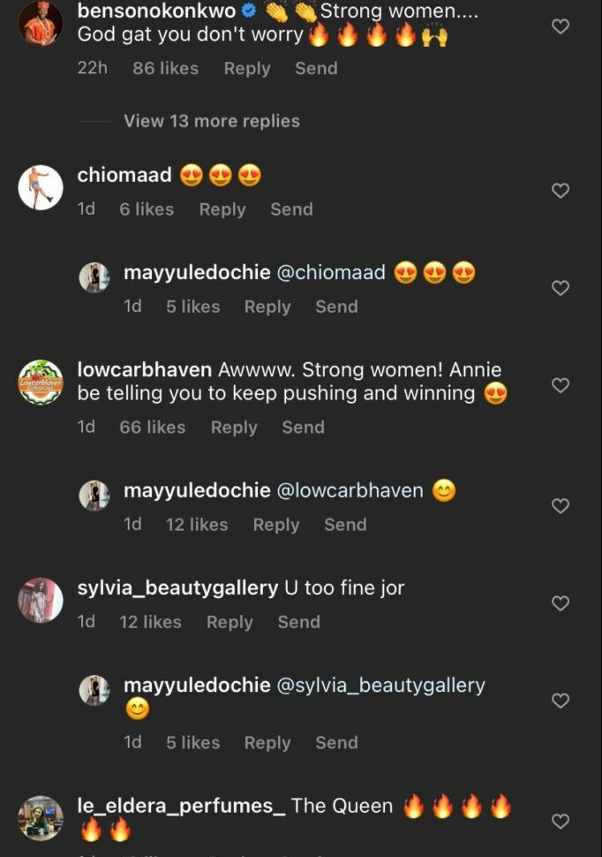The image size is (602, 857).
Task: Open bensonokonkwo's profile picture
Action: [41, 24]
